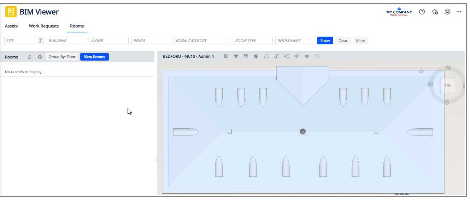Click the yellow BIM Viewer app icon
The image size is (470, 200).
[x=11, y=12]
